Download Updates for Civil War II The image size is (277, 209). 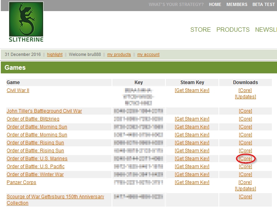[245, 97]
